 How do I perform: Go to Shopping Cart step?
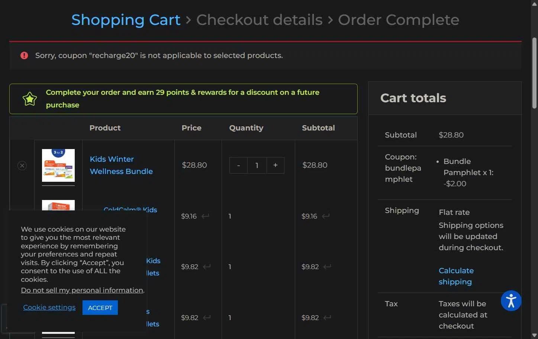126,20
